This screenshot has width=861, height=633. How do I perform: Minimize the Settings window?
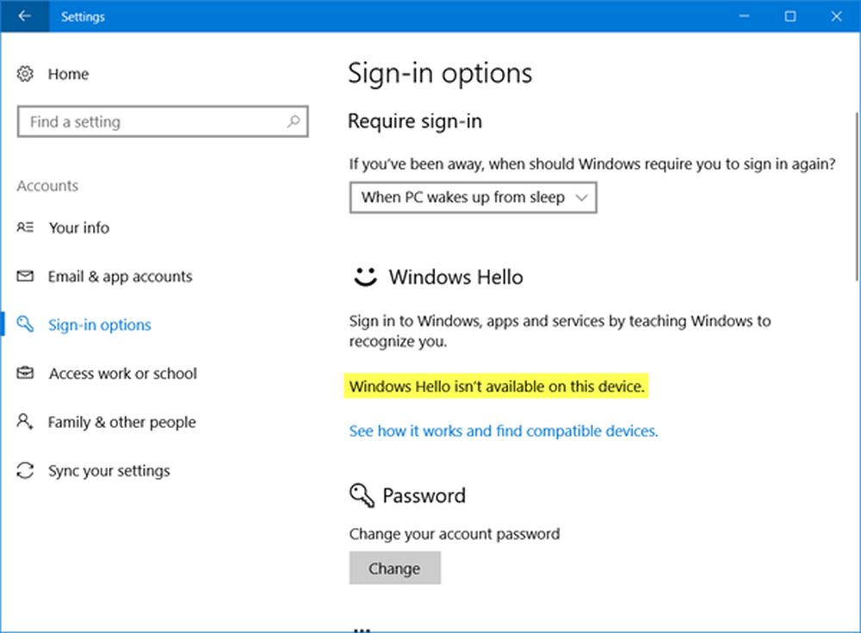click(744, 16)
